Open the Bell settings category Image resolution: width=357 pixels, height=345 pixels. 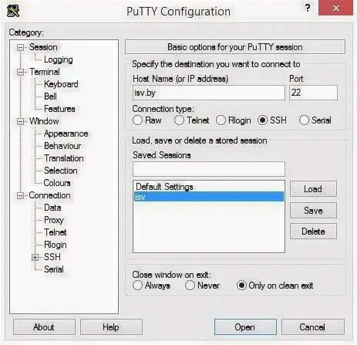point(51,96)
